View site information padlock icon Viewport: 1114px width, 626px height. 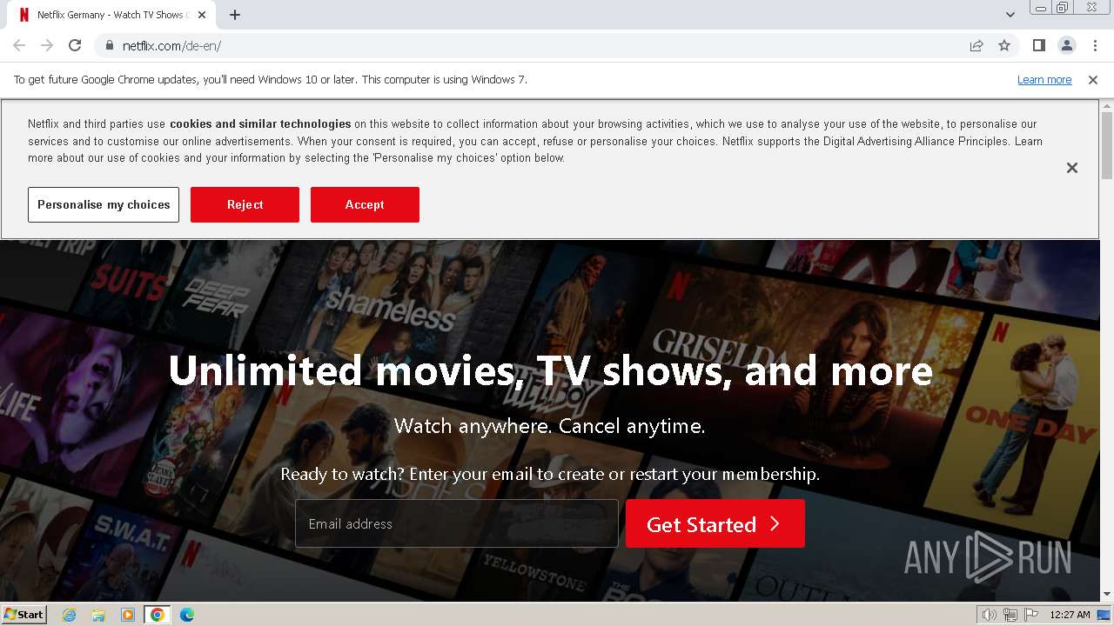click(x=109, y=45)
